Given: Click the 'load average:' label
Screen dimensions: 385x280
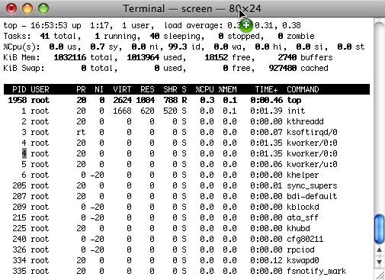Looking at the screenshot, I should click(x=194, y=25).
